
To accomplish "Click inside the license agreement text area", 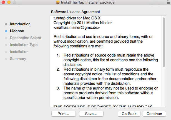I will click(106, 61).
